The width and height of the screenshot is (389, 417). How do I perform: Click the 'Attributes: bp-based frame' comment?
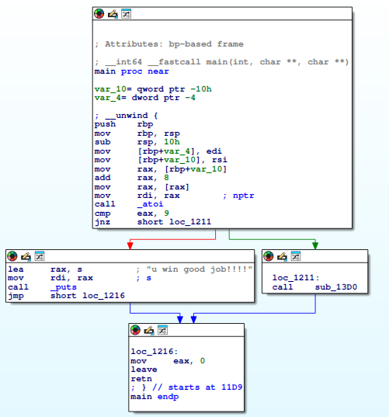[x=169, y=44]
